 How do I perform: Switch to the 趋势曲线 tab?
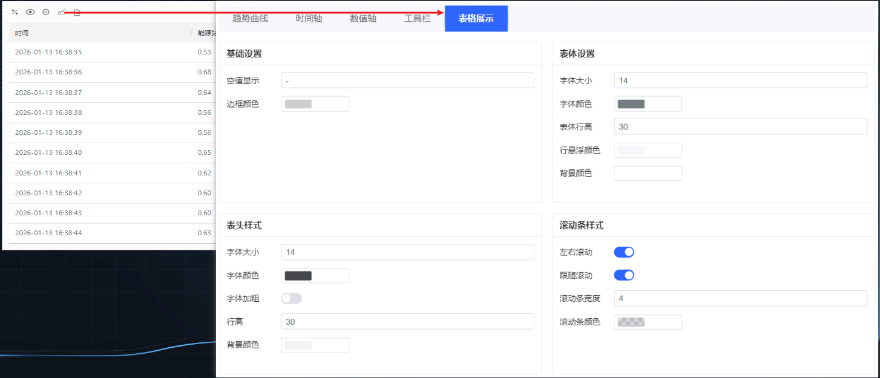[250, 19]
